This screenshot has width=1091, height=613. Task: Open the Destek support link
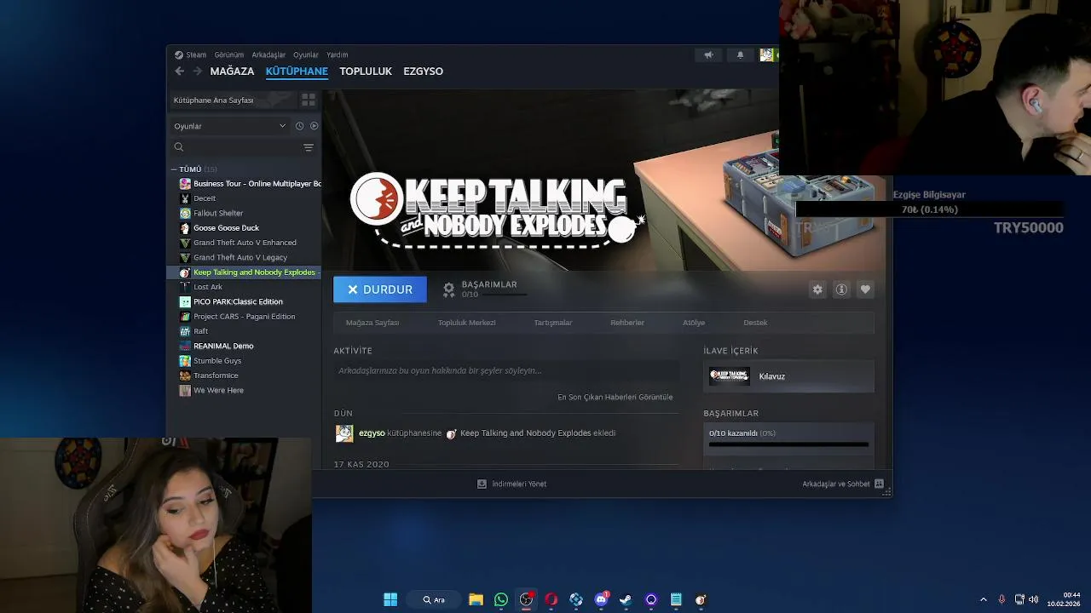(x=755, y=323)
